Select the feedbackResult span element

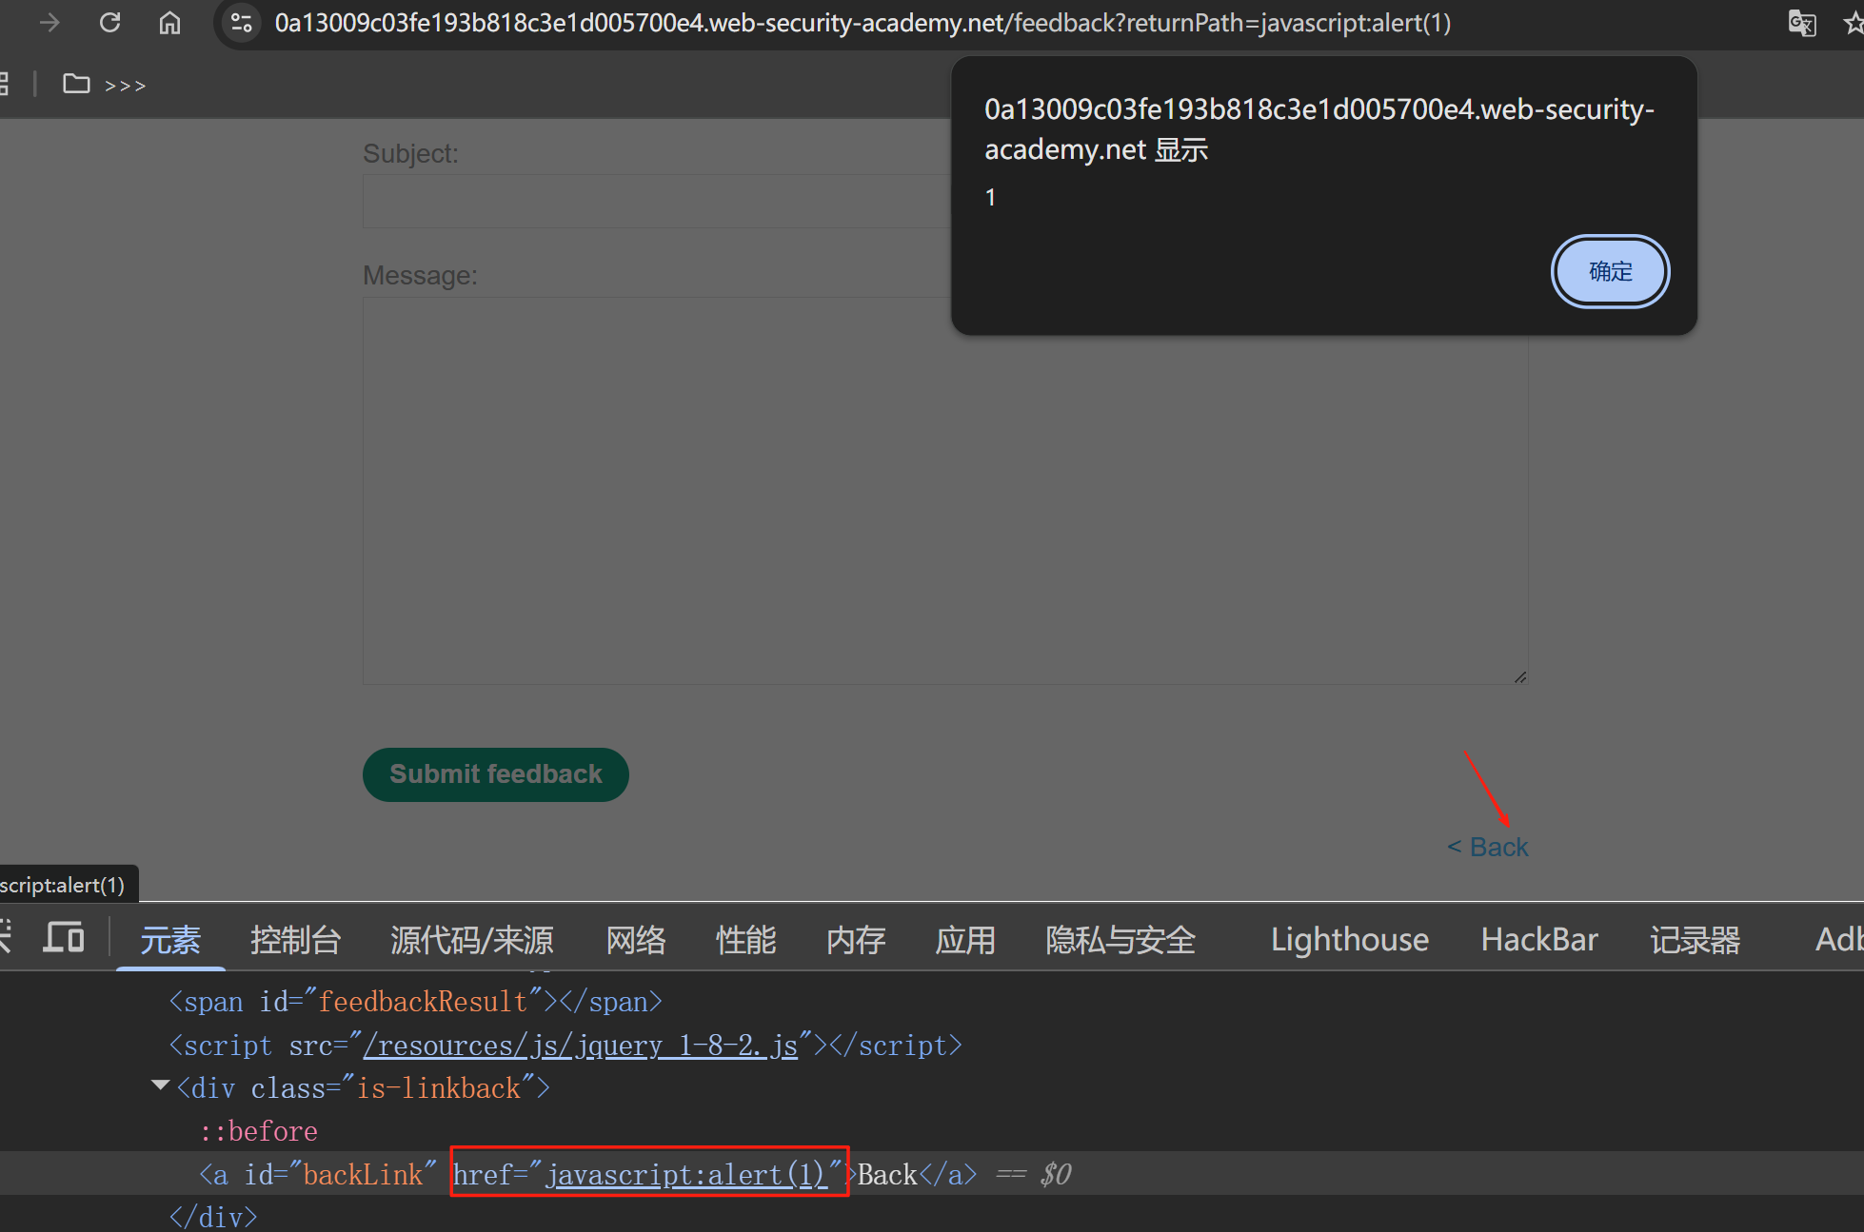(414, 1002)
